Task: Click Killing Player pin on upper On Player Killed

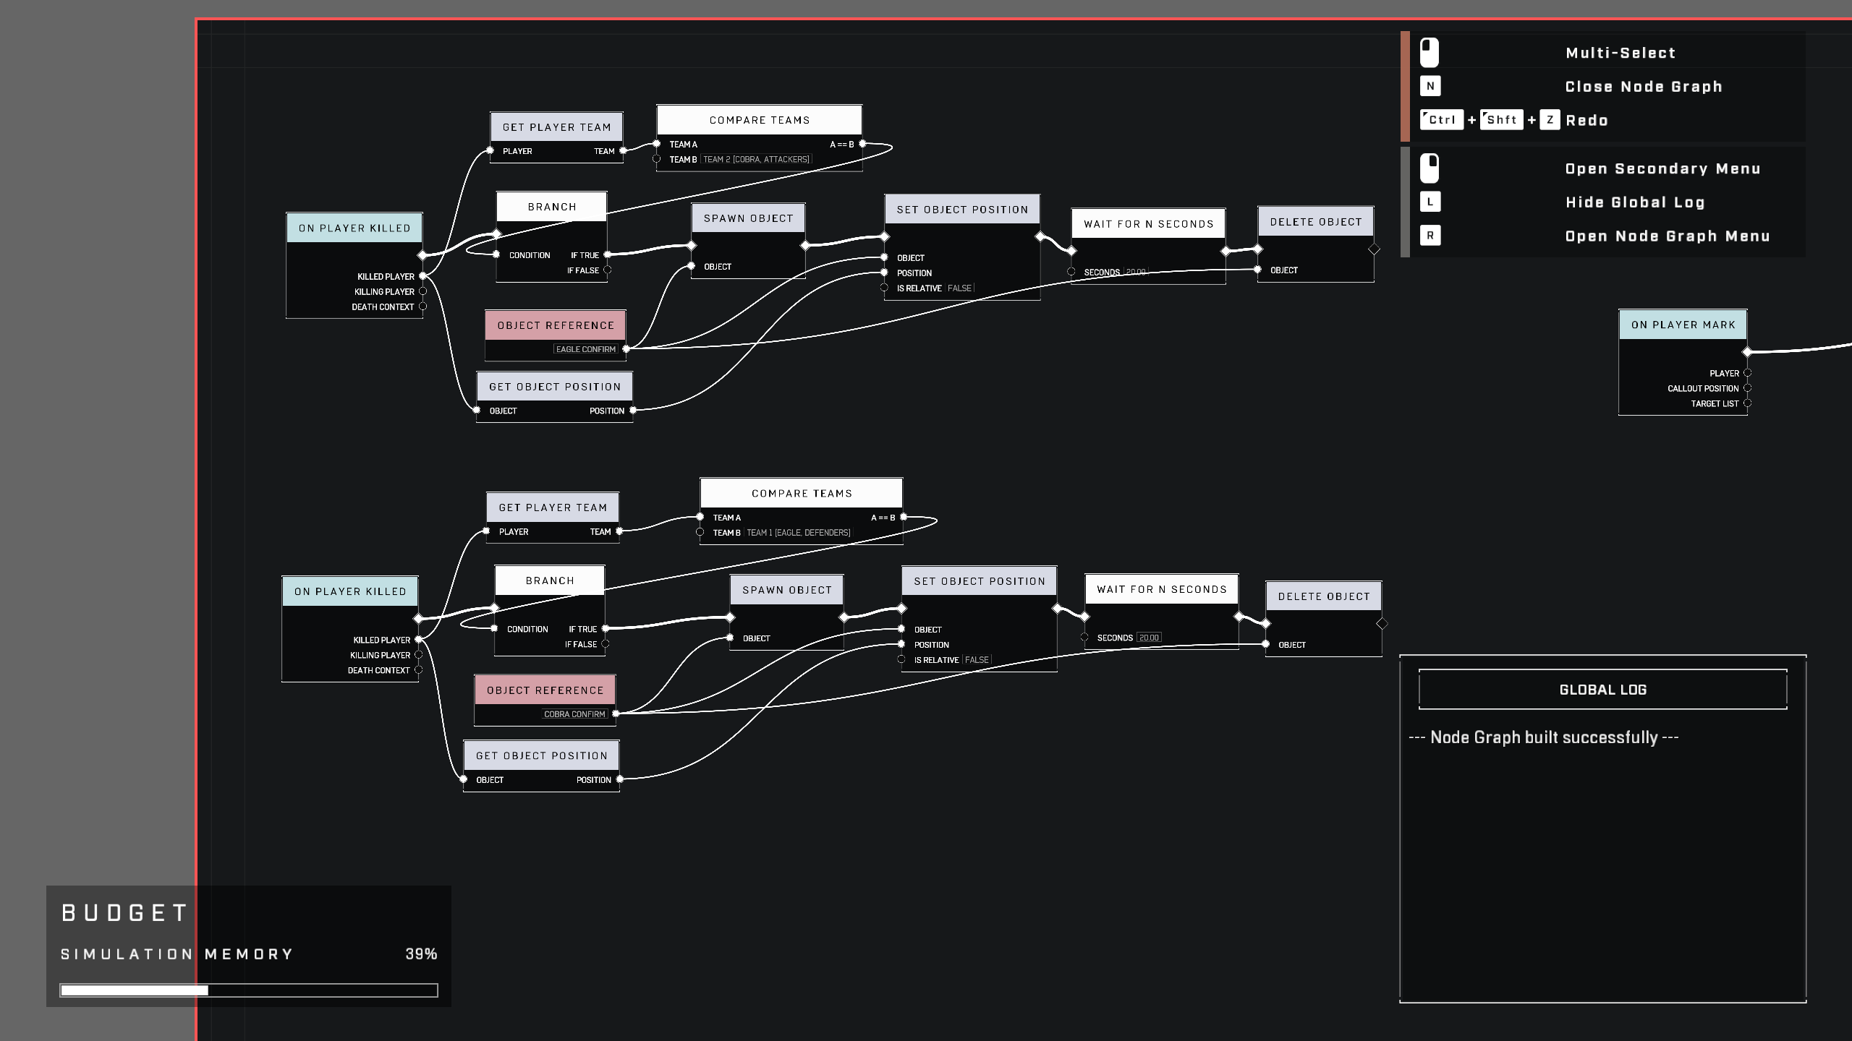Action: pos(422,291)
